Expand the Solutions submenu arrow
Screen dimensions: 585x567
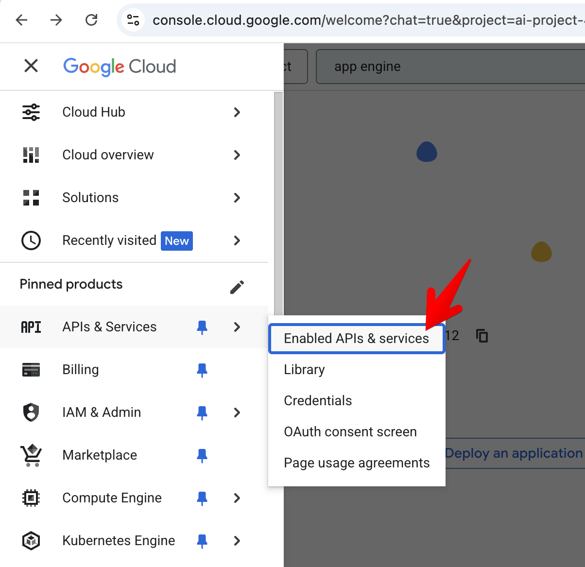pos(237,198)
